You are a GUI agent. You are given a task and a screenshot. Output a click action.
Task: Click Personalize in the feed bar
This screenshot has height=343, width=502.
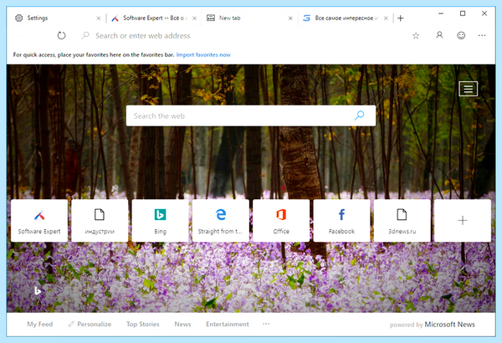[x=90, y=324]
